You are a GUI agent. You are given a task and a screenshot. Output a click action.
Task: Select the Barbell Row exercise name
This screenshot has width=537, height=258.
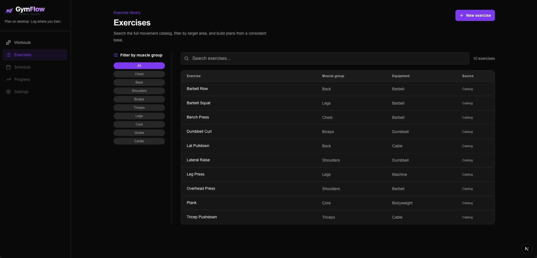pyautogui.click(x=197, y=89)
